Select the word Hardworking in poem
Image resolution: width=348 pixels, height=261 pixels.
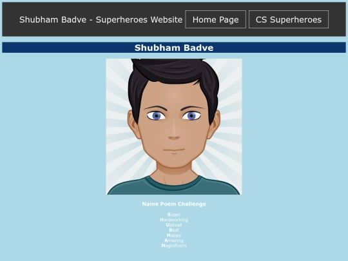(174, 220)
